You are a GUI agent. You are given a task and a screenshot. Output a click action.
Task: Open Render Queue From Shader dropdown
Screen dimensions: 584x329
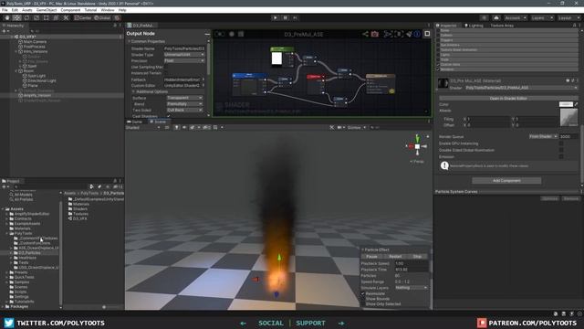[544, 136]
